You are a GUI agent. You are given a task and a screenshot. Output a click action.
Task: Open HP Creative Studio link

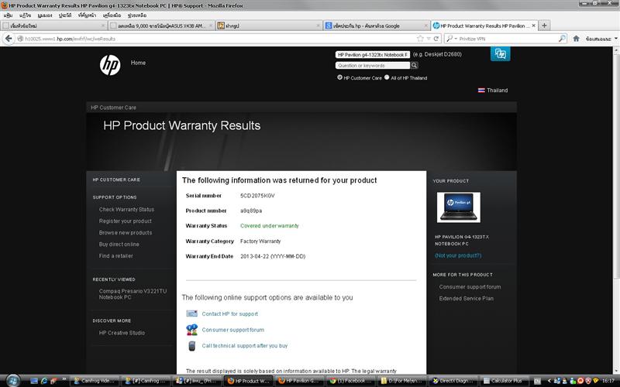[122, 333]
